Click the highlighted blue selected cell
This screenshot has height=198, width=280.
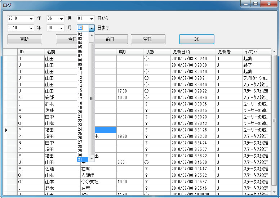tap(105, 130)
